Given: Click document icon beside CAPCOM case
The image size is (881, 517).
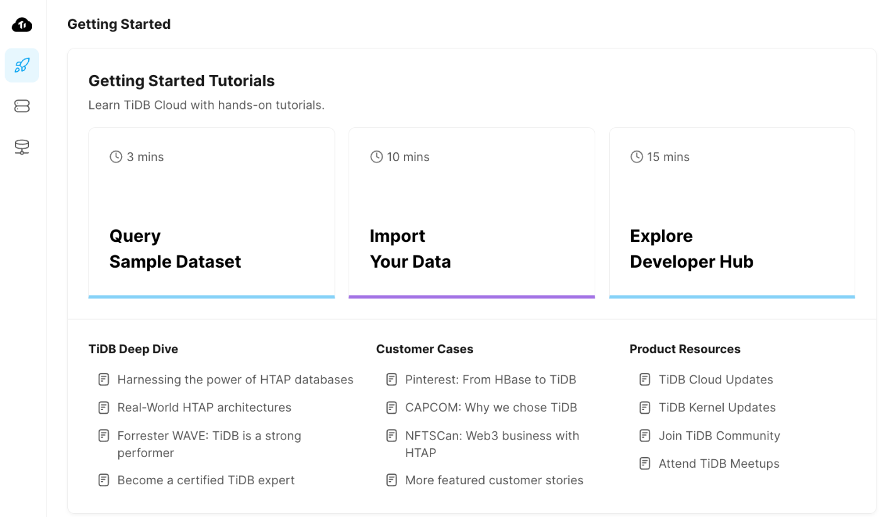Looking at the screenshot, I should click(391, 407).
